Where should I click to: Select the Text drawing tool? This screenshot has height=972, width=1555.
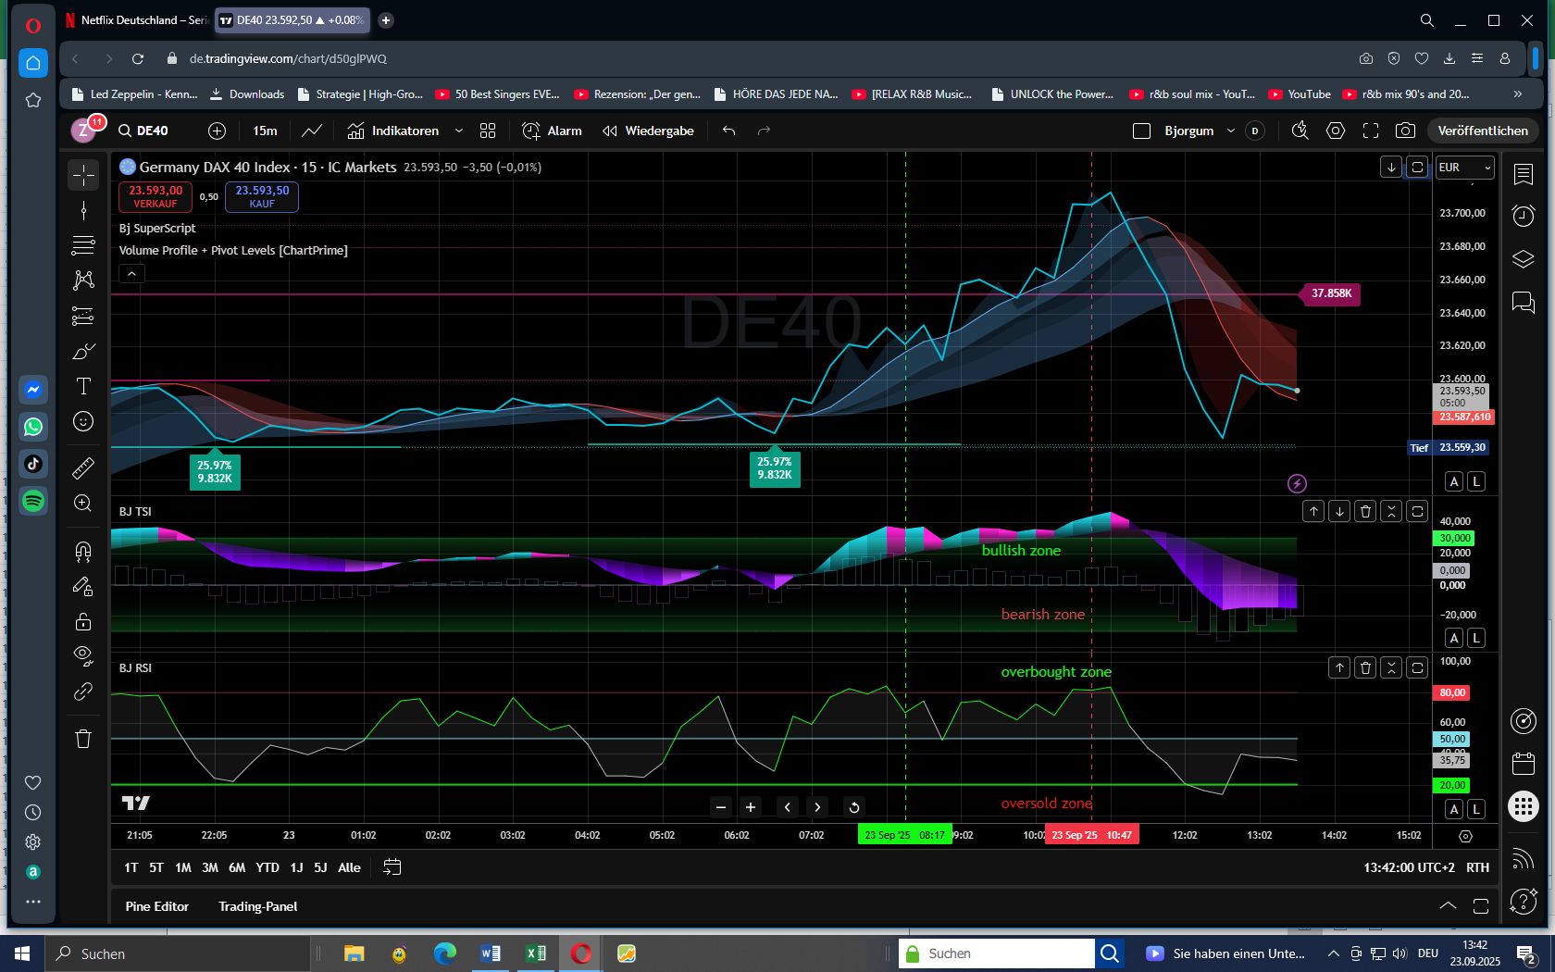point(83,386)
